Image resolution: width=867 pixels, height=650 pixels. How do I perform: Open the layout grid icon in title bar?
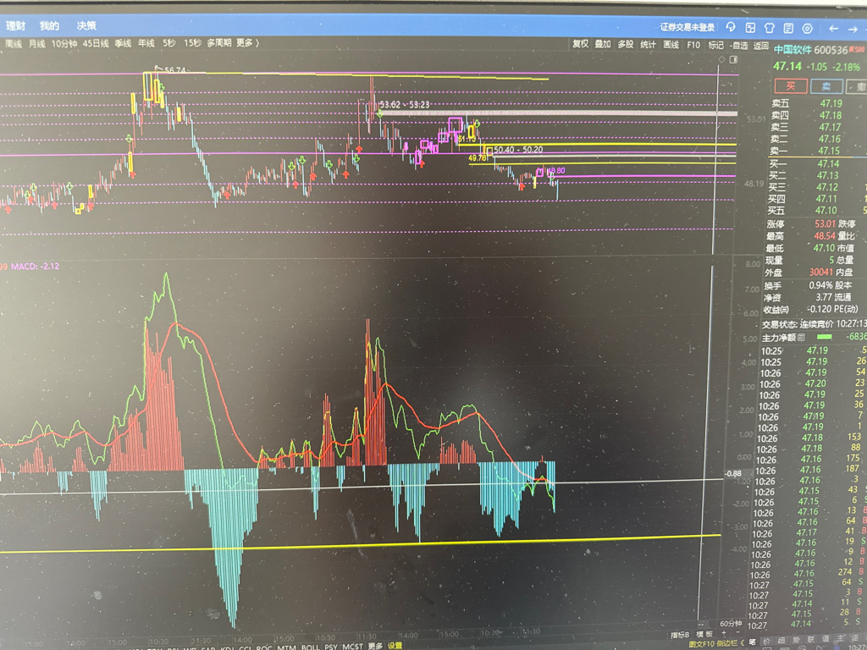tap(750, 28)
